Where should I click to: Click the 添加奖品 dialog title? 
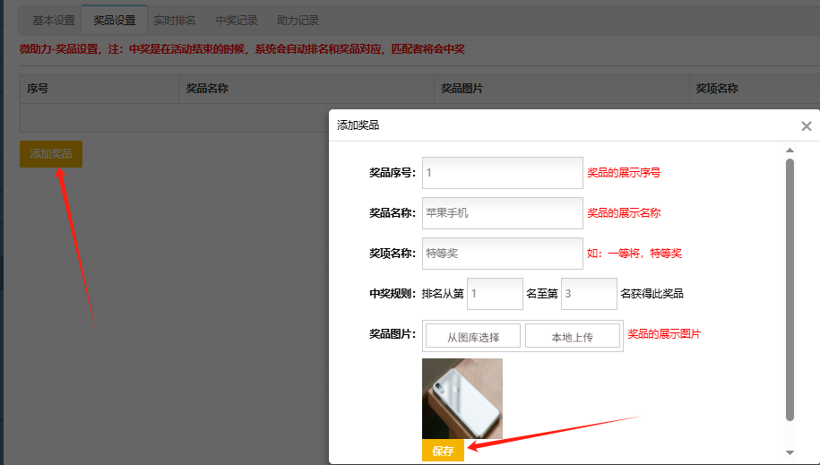358,125
